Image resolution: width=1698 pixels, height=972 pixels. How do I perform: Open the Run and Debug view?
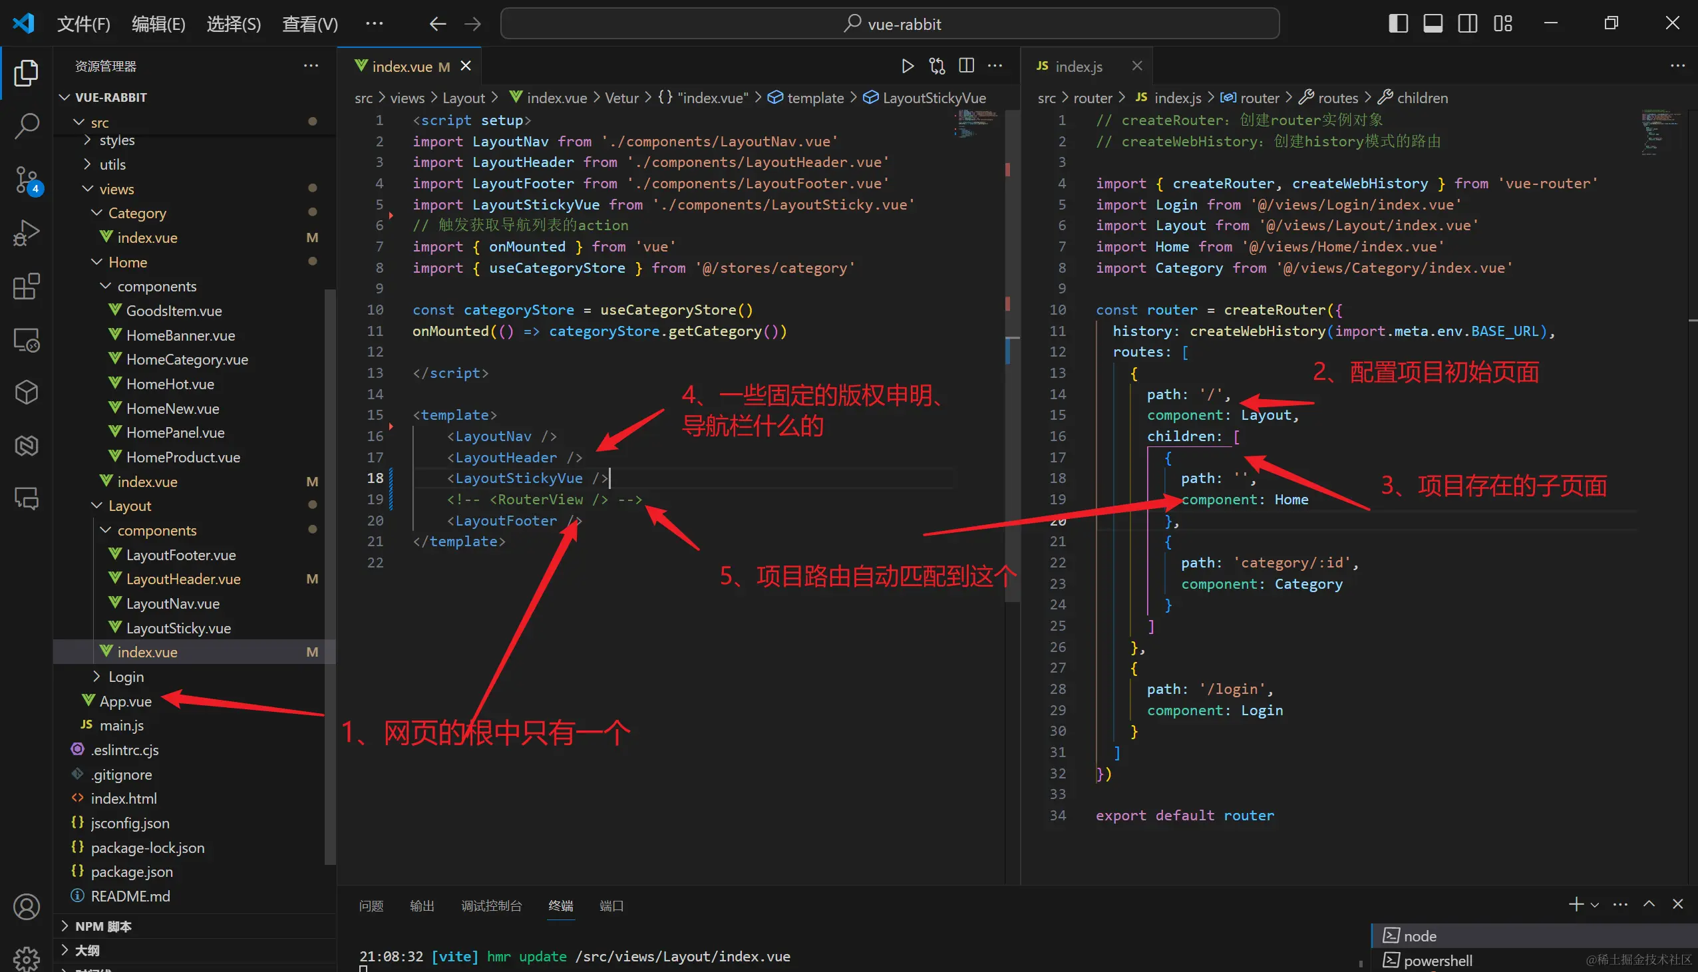(26, 233)
